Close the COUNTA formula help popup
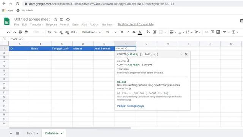The image size is (243, 137). [186, 54]
